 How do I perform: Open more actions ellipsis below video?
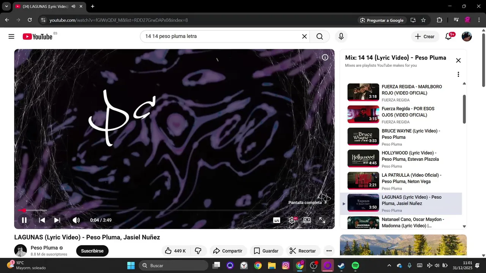click(329, 251)
